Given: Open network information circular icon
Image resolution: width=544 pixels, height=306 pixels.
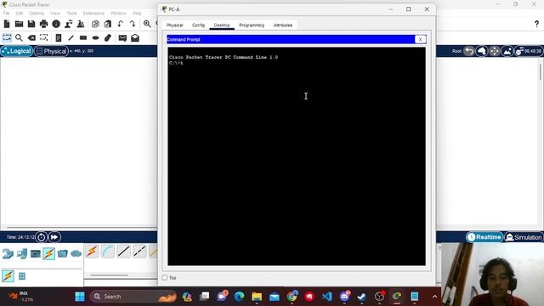Looking at the screenshot, I should [x=56, y=24].
